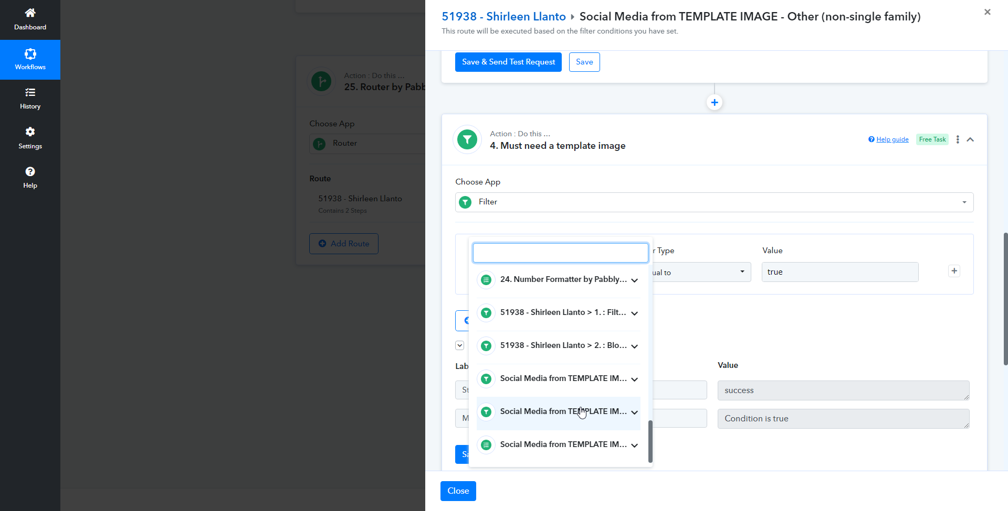Click the filter icon of step 4
The height and width of the screenshot is (511, 1008).
tap(467, 139)
